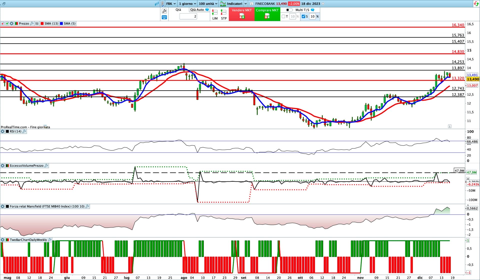480x280 pixels.
Task: Click the Vendere MKT button
Action: [x=241, y=14]
